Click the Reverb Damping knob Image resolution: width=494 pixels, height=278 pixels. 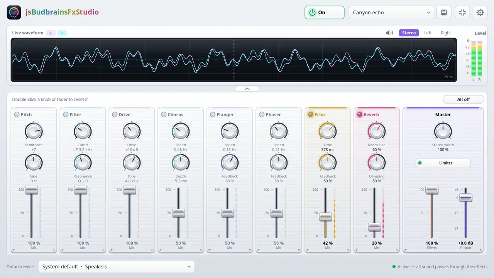[x=377, y=163]
